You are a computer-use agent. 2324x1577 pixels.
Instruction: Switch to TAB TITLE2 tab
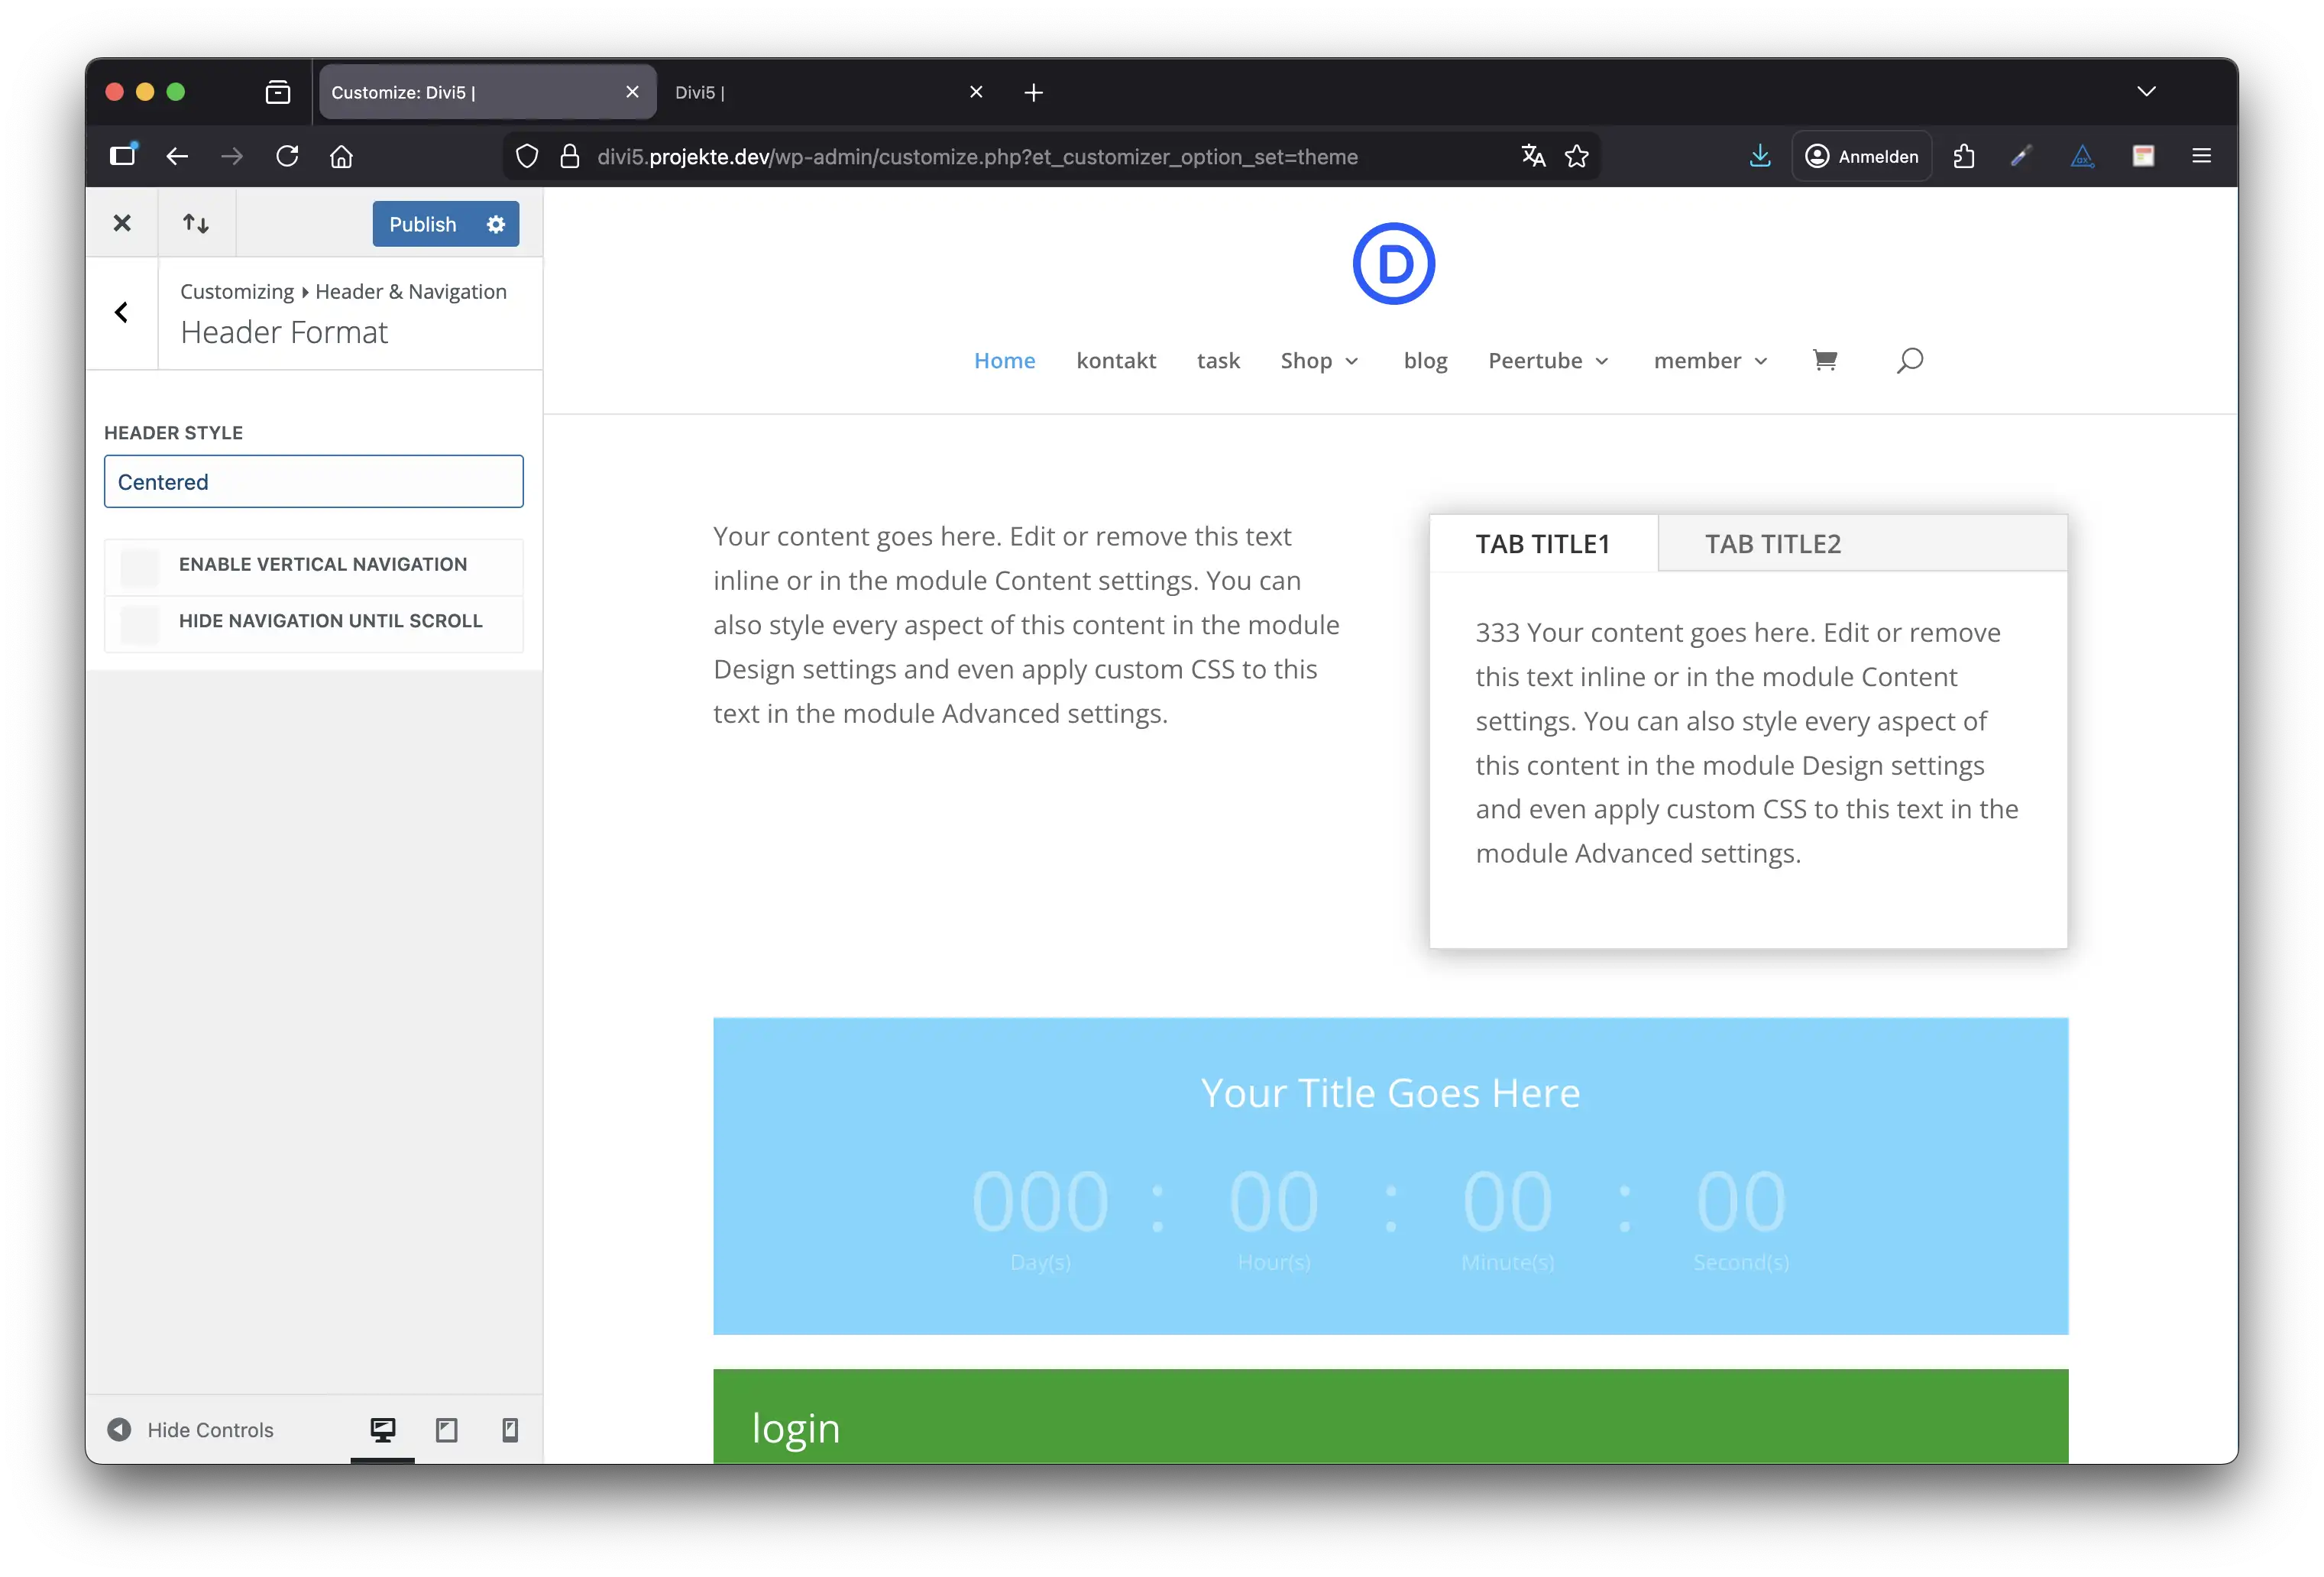[1772, 544]
